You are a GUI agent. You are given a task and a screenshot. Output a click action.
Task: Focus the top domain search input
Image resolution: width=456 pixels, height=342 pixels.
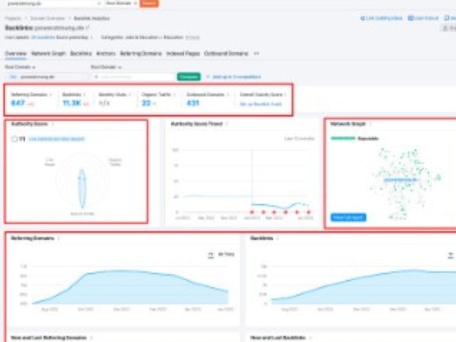click(52, 3)
